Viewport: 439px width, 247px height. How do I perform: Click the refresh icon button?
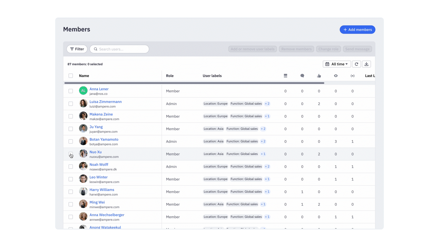[356, 64]
